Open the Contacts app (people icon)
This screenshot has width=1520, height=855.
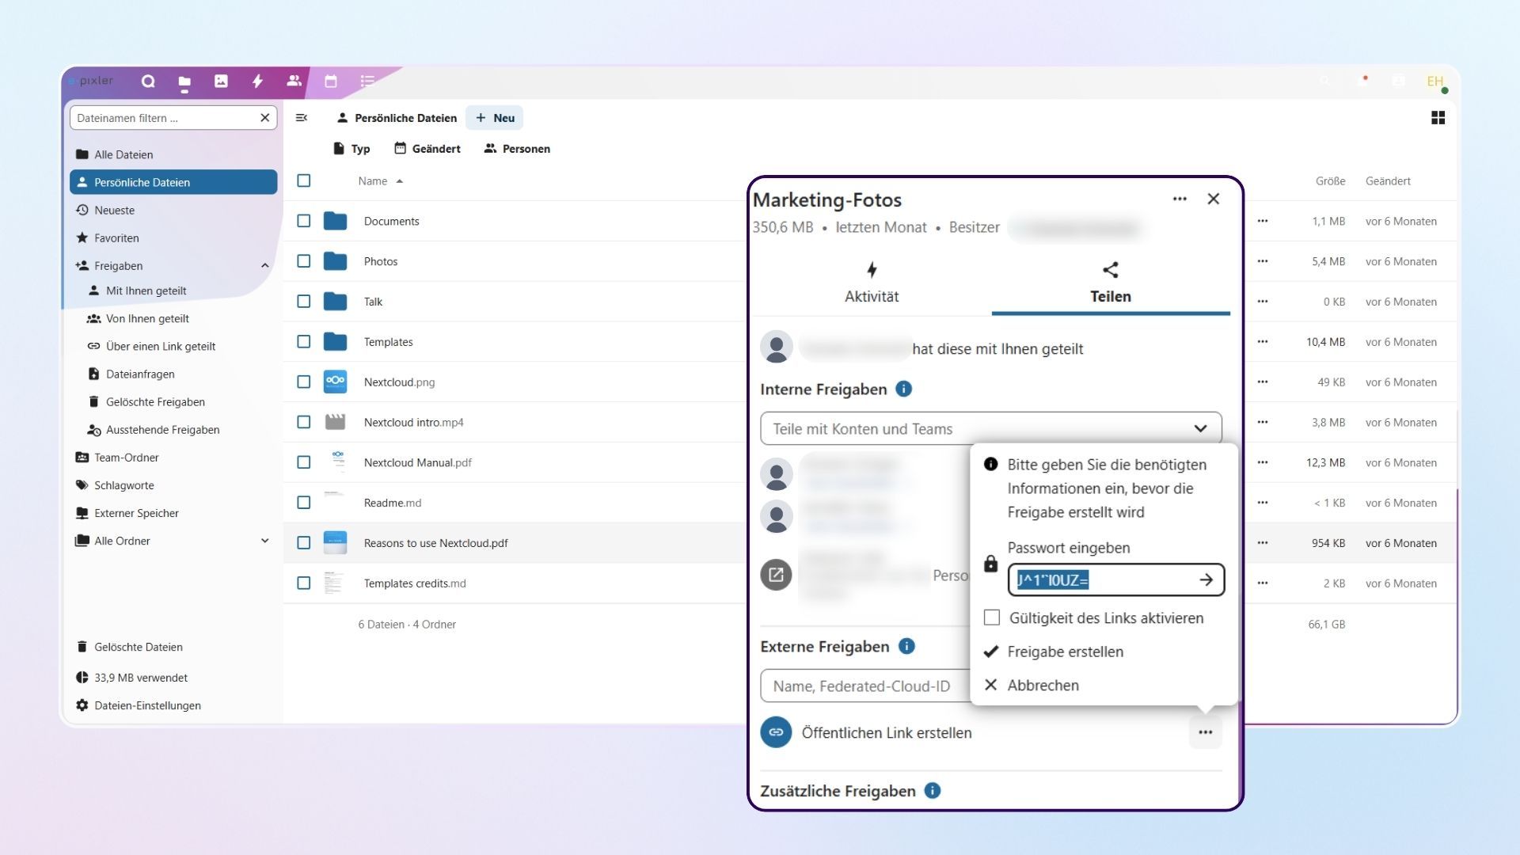click(x=294, y=81)
